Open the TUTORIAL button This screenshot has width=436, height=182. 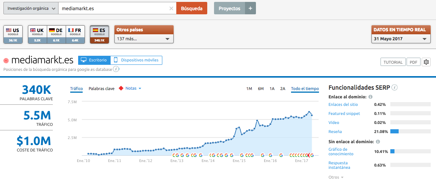(393, 62)
